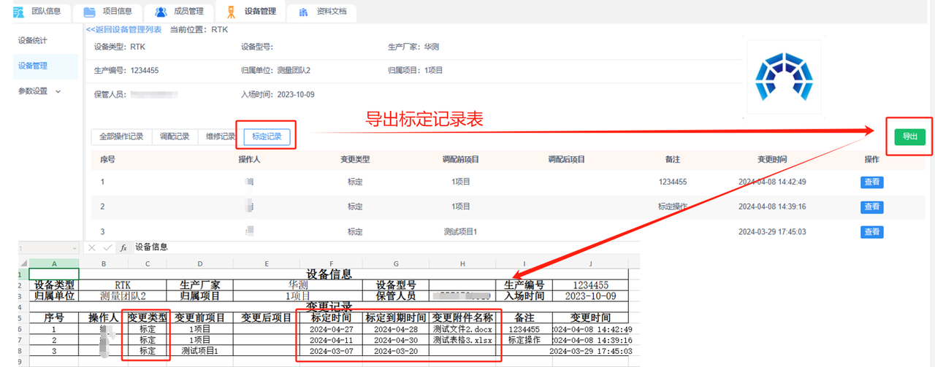View details of record number 3
Viewport: 935px width, 367px height.
pyautogui.click(x=871, y=231)
